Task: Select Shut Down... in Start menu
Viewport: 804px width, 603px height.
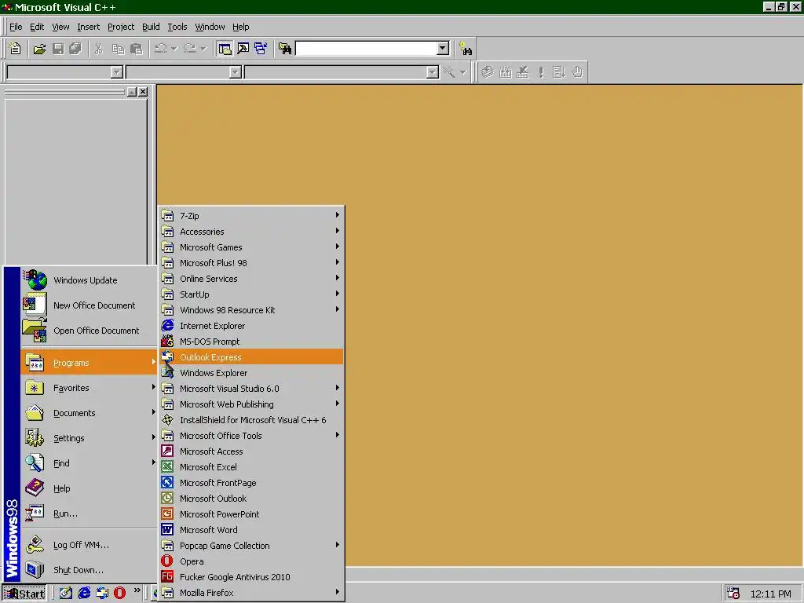Action: click(90, 570)
